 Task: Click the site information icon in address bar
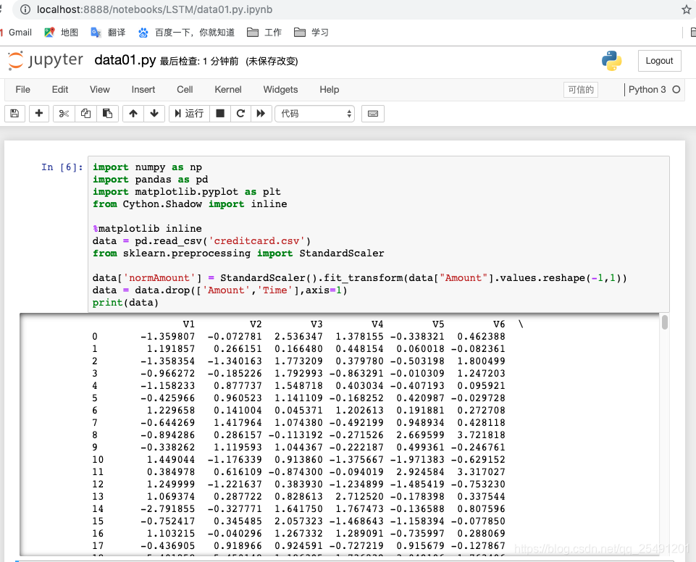[25, 9]
